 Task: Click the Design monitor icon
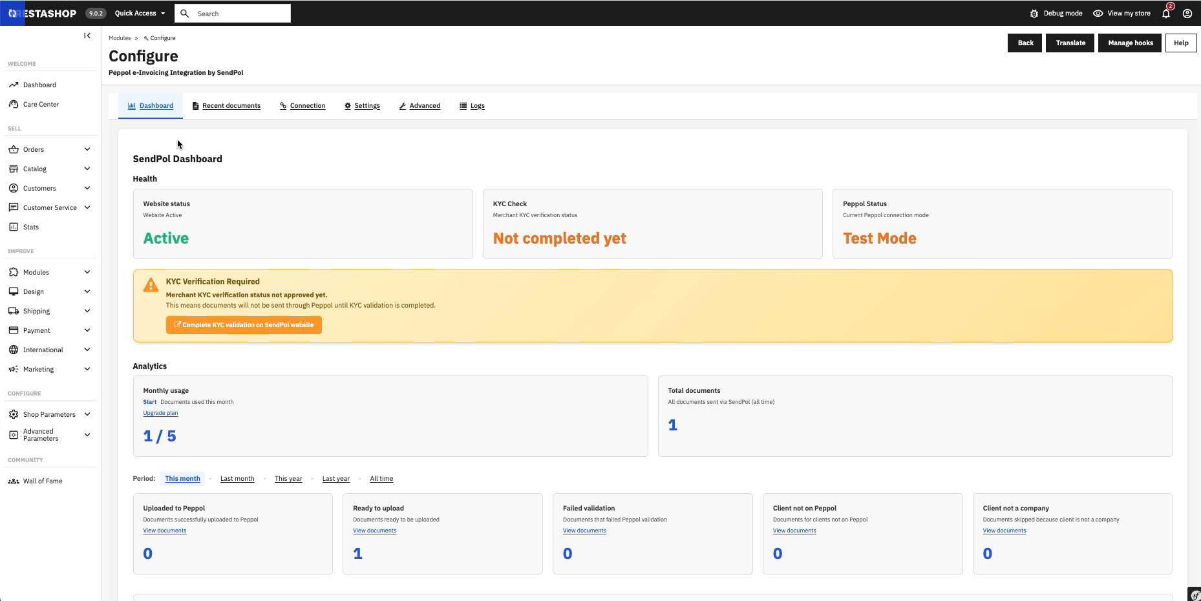click(14, 291)
